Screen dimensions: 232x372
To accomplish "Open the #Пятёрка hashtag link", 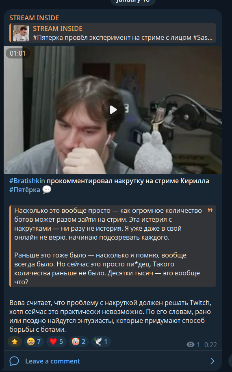I will (25, 190).
